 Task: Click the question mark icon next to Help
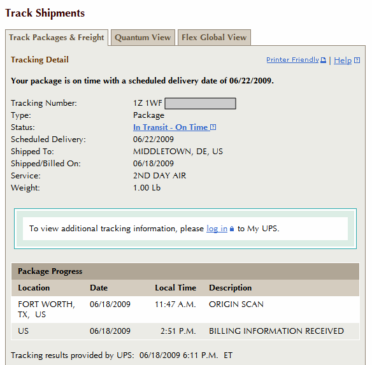pyautogui.click(x=357, y=61)
